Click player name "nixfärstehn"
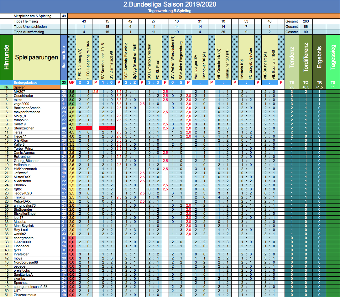Image resolution: width=340 pixels, height=297 pixels. click(x=22, y=181)
